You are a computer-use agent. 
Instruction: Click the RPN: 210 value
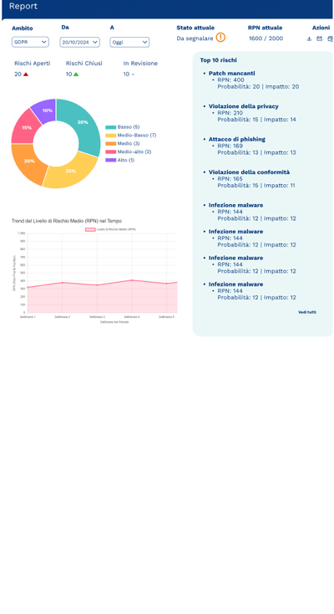pyautogui.click(x=230, y=113)
